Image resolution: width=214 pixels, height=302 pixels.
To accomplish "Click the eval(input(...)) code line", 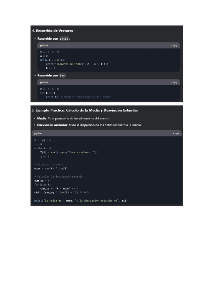I will click(69, 152).
